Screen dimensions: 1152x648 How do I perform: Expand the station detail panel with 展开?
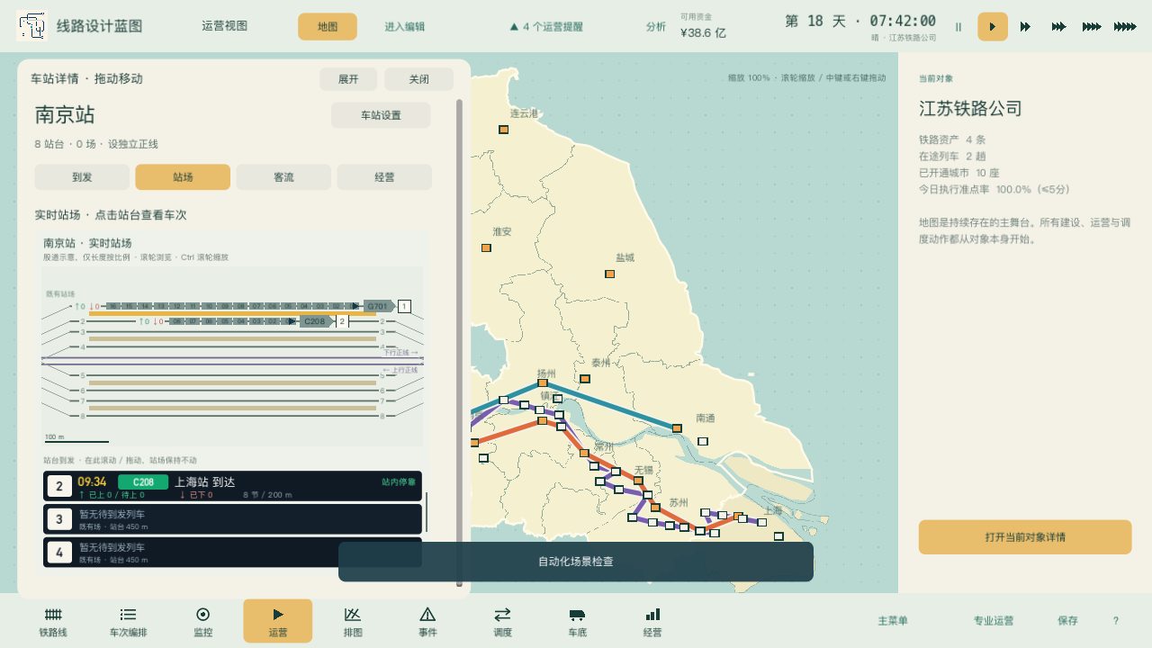pyautogui.click(x=348, y=79)
